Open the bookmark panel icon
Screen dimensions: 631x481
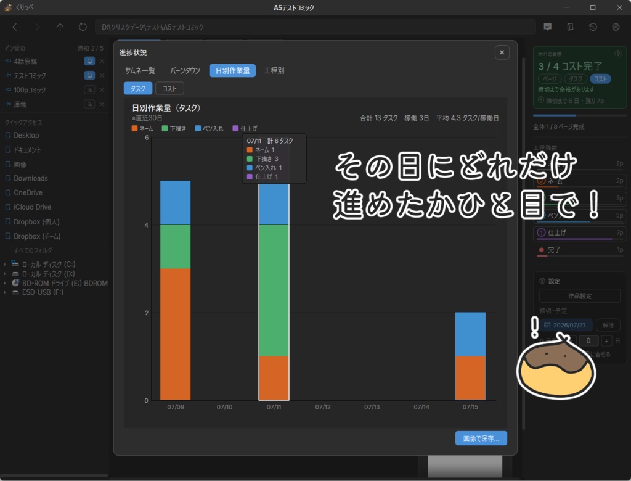570,27
